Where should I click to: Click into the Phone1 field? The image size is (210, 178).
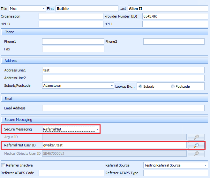tap(73, 41)
